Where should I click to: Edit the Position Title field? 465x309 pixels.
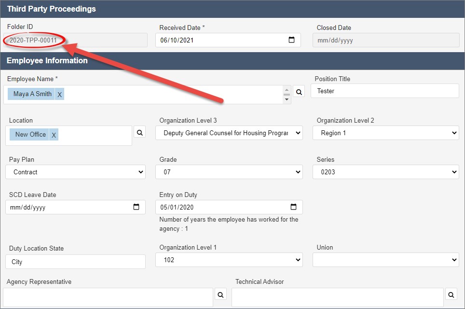(x=384, y=91)
